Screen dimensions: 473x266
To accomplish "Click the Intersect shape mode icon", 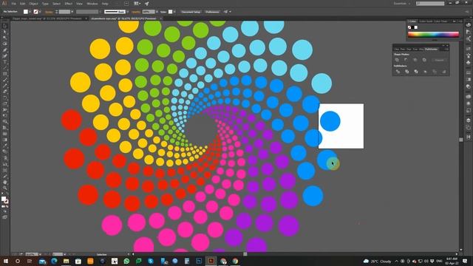I will coord(415,60).
